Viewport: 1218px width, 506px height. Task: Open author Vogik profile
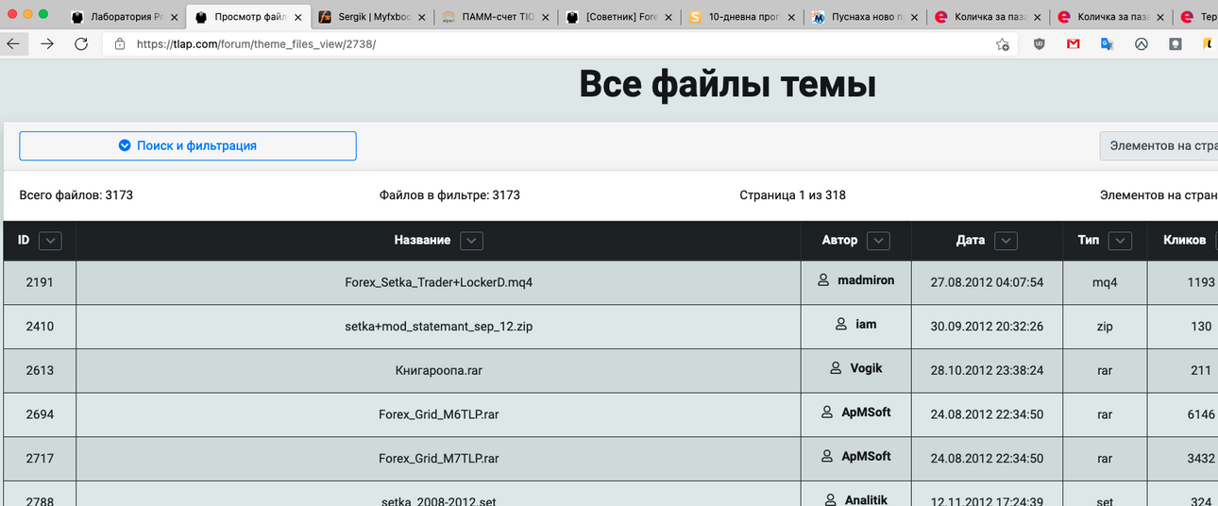pos(866,368)
